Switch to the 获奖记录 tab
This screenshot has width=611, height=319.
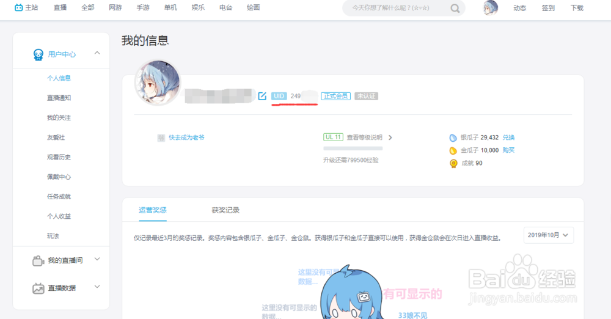pos(225,210)
